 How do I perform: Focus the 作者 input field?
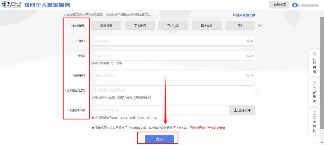click(x=173, y=56)
